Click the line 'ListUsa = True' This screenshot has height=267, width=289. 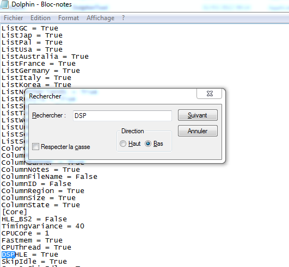click(x=32, y=49)
